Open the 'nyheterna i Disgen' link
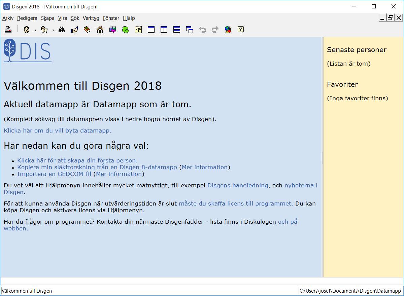The height and width of the screenshot is (296, 404). coord(301,185)
